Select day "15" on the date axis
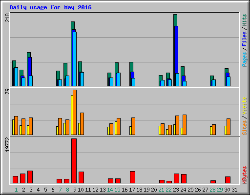Viewport: 250px width, 195px height. pos(117,190)
